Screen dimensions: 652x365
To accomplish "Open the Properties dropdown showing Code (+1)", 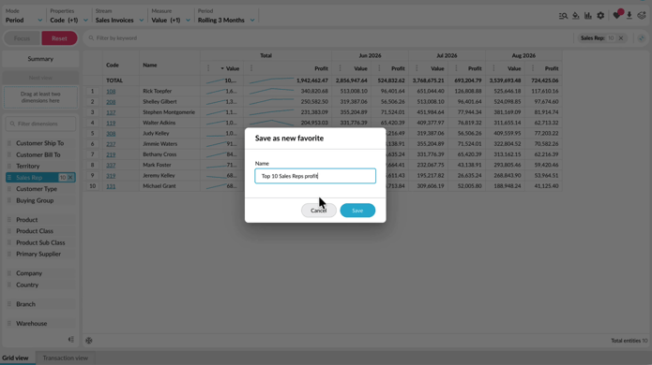I will click(x=68, y=16).
